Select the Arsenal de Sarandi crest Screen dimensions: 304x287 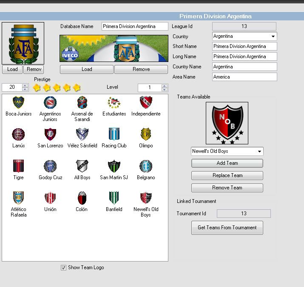(x=82, y=102)
